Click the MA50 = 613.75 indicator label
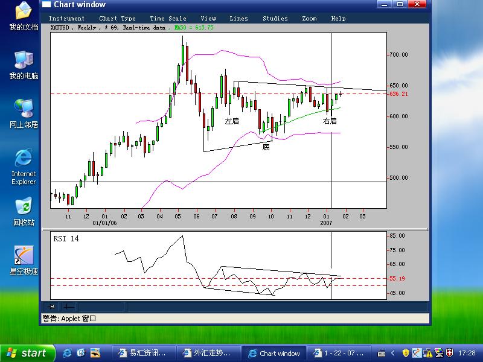Screen dimensions: 483x362 pos(194,28)
